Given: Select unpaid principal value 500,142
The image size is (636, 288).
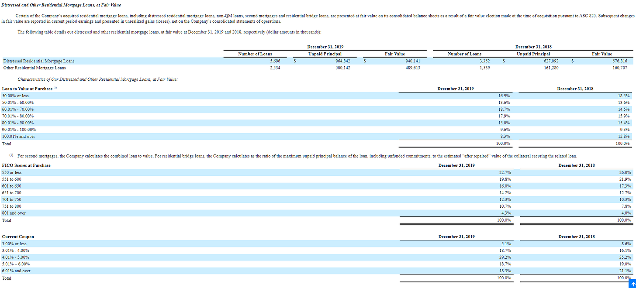Looking at the screenshot, I should 343,68.
